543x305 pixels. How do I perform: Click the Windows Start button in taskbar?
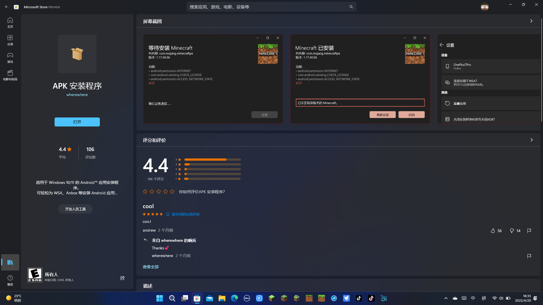pyautogui.click(x=160, y=298)
